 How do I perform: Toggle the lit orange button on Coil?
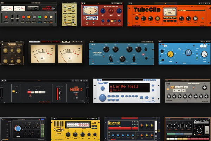[x=172, y=87]
